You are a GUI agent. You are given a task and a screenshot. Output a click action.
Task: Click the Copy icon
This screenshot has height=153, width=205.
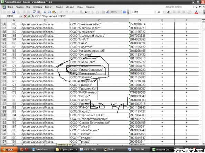tap(49, 12)
